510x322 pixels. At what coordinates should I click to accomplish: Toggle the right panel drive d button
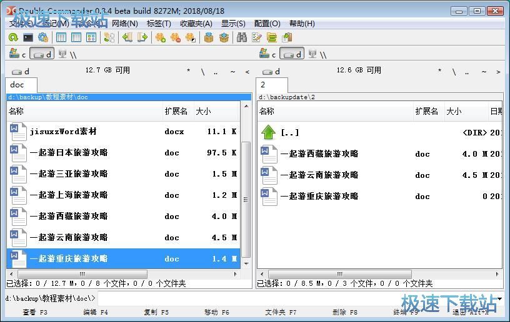292,54
